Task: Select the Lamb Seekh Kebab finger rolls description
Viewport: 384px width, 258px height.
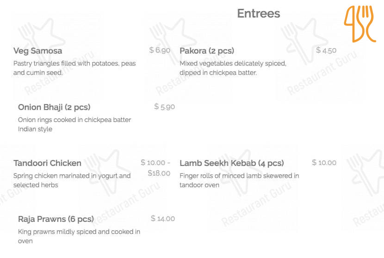Action: pyautogui.click(x=239, y=180)
